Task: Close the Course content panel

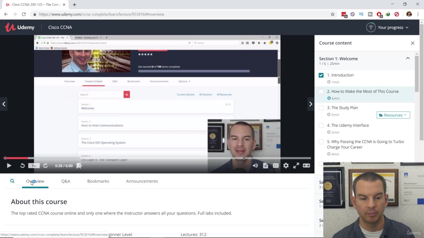Action: (x=412, y=43)
